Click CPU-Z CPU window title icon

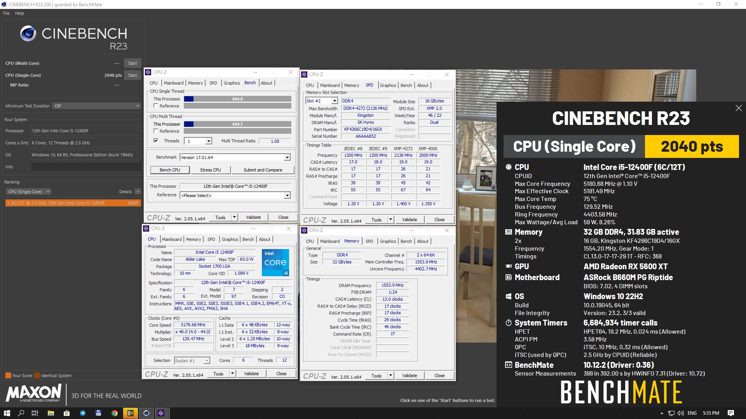(146, 229)
